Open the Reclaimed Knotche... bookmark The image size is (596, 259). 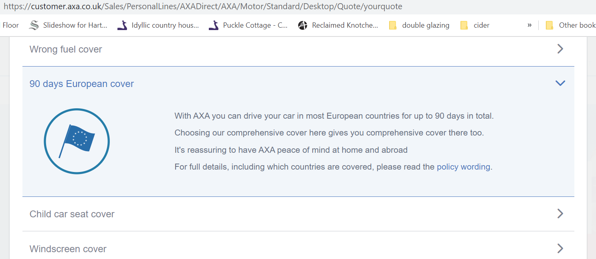(338, 25)
